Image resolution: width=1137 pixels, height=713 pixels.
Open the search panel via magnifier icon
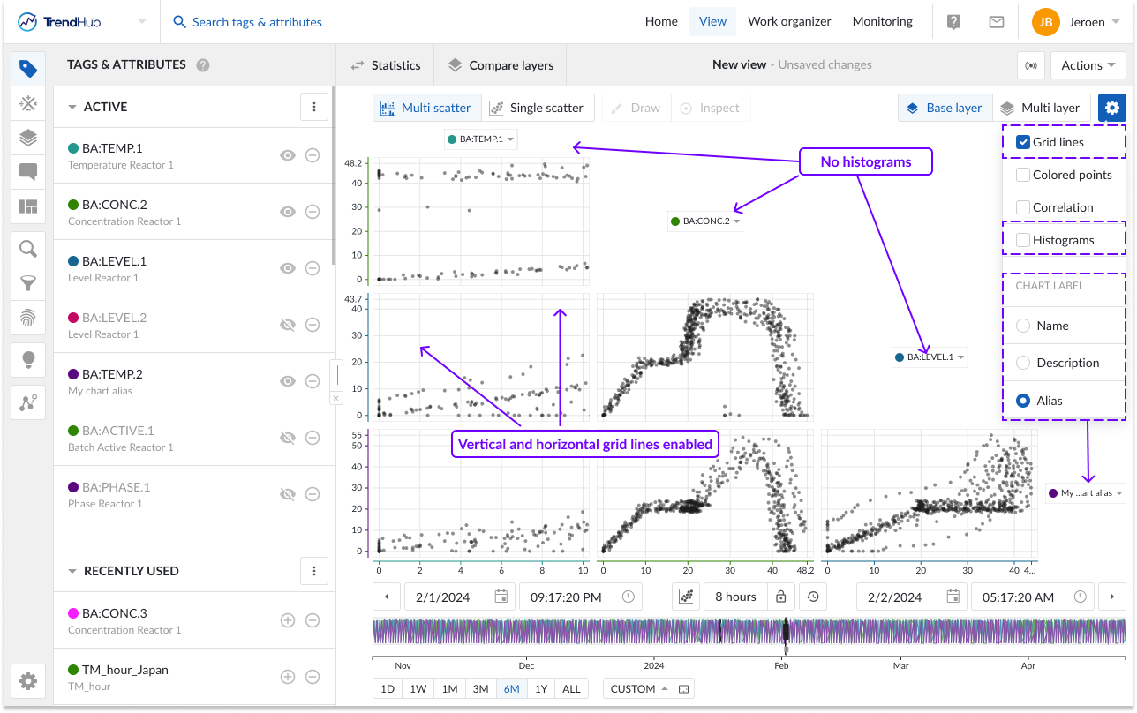point(27,248)
